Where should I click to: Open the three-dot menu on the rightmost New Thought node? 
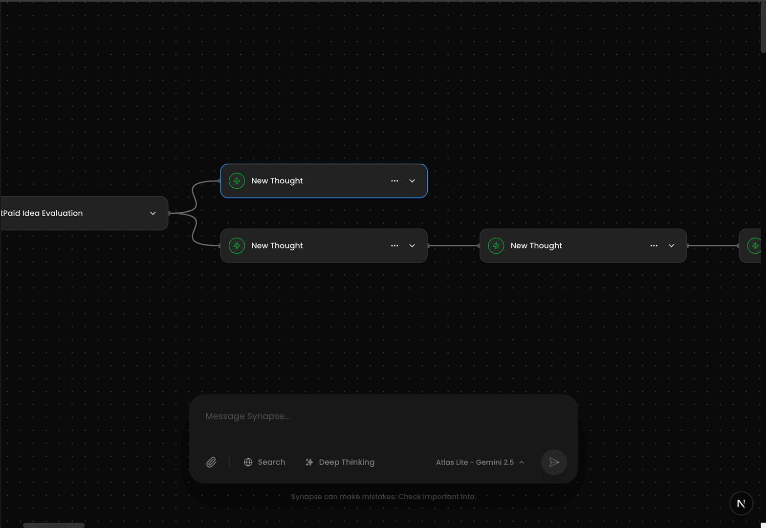coord(654,245)
